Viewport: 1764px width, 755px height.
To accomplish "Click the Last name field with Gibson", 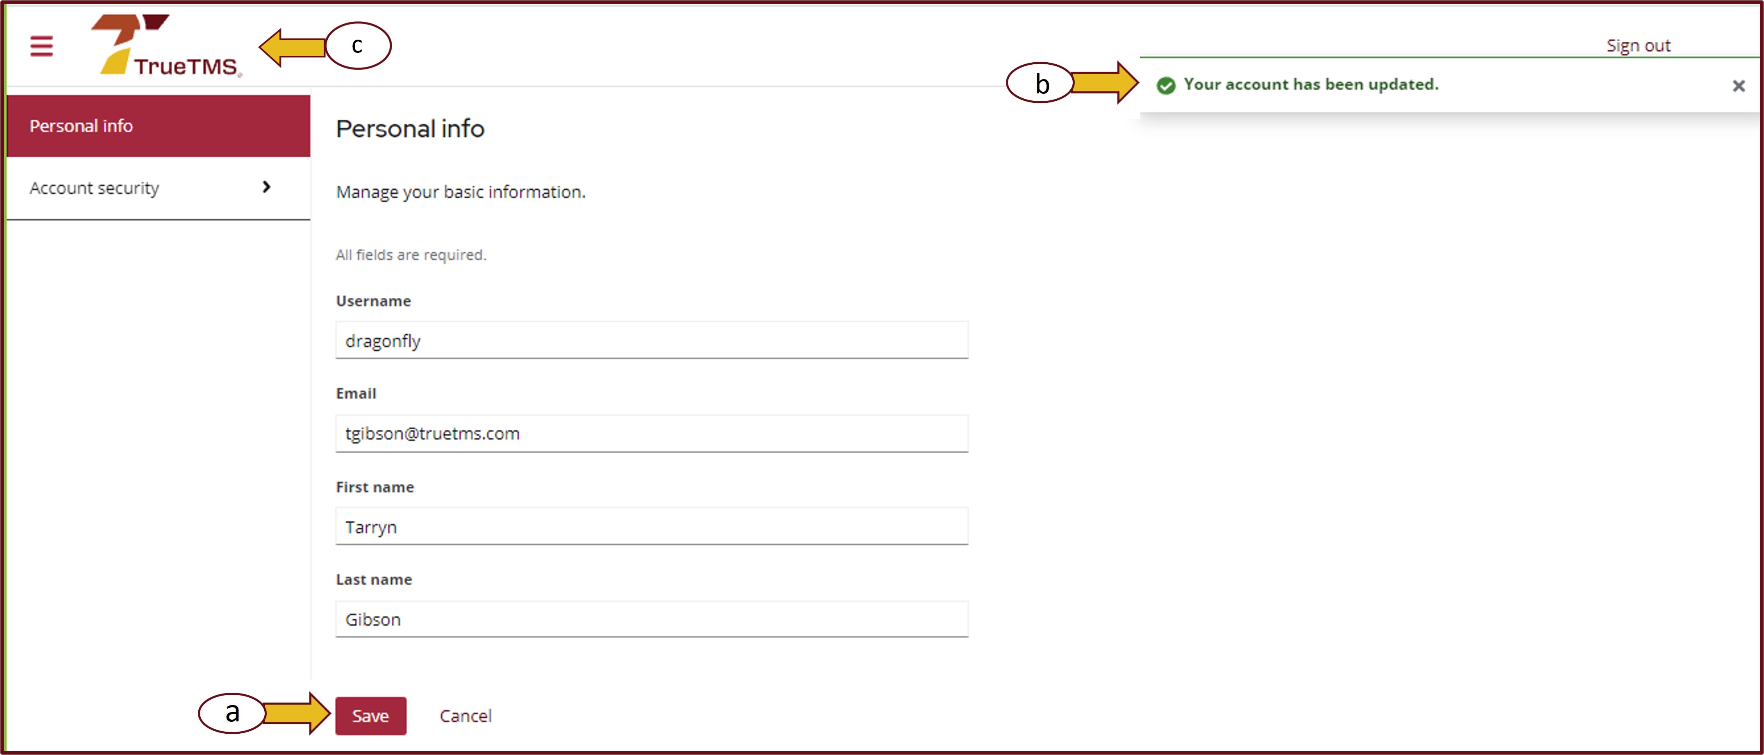I will click(651, 619).
